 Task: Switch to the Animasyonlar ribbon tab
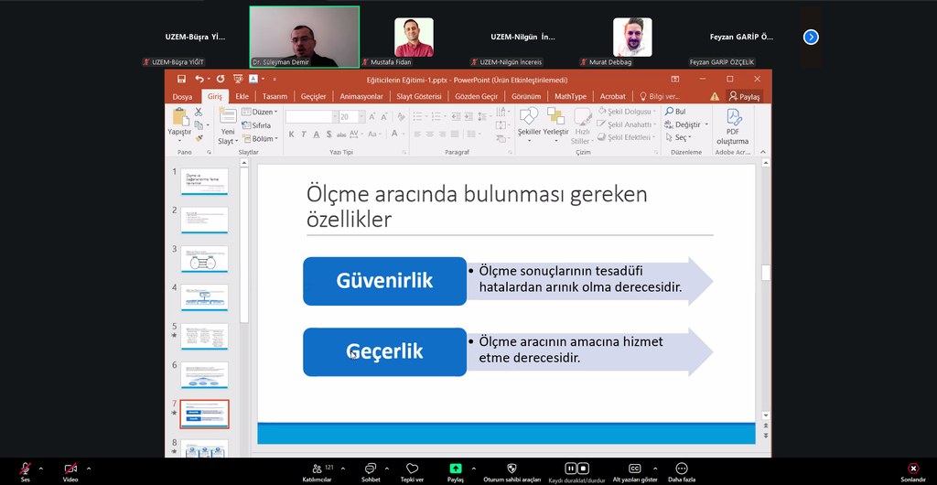(x=361, y=96)
